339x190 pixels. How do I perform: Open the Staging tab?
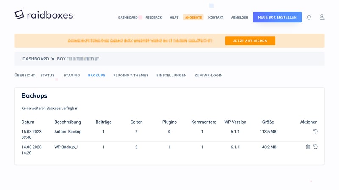(72, 76)
